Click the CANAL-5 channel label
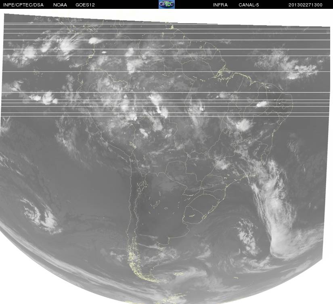 249,5
